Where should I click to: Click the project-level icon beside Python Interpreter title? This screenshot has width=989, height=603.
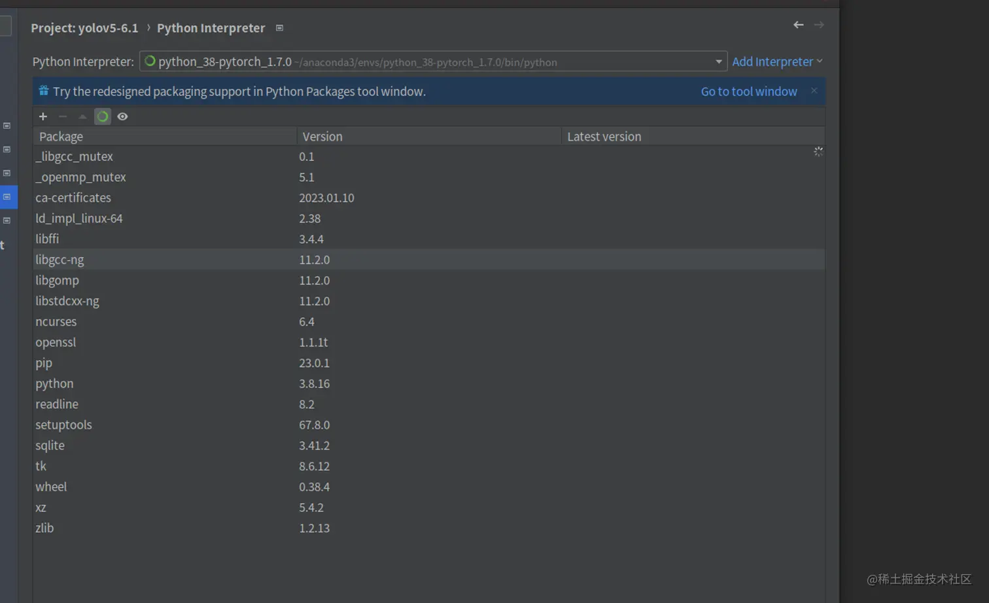[279, 28]
